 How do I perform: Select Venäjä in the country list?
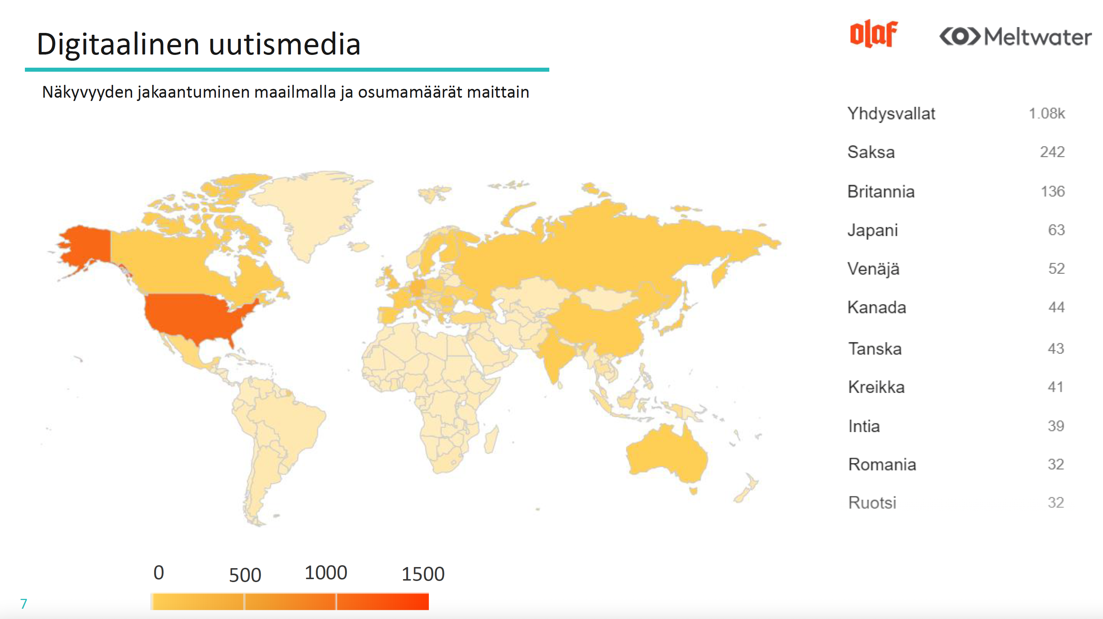[x=956, y=269]
